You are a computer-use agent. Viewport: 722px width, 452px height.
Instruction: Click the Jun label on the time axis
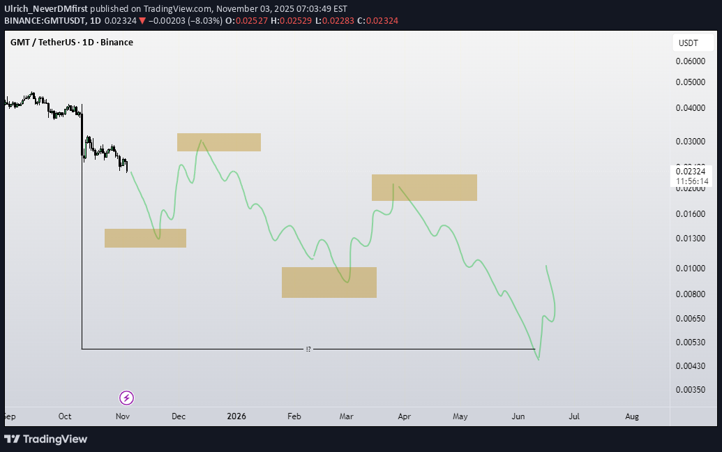point(518,416)
